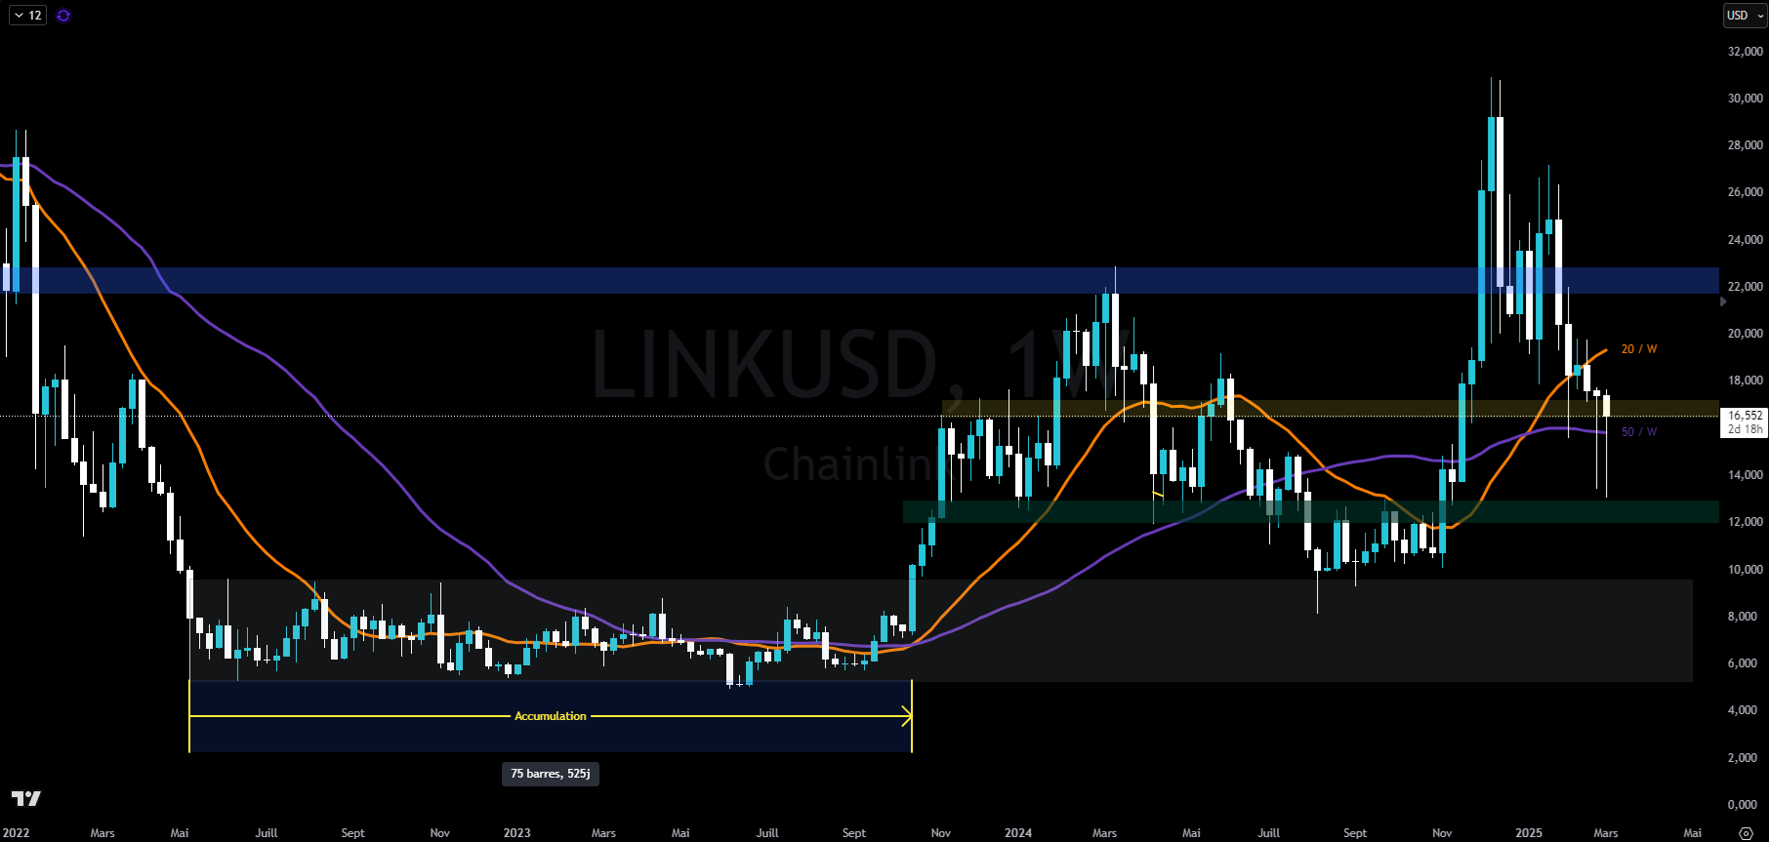This screenshot has height=842, width=1769.
Task: Open chart settings hexagon gear icon
Action: click(1747, 833)
